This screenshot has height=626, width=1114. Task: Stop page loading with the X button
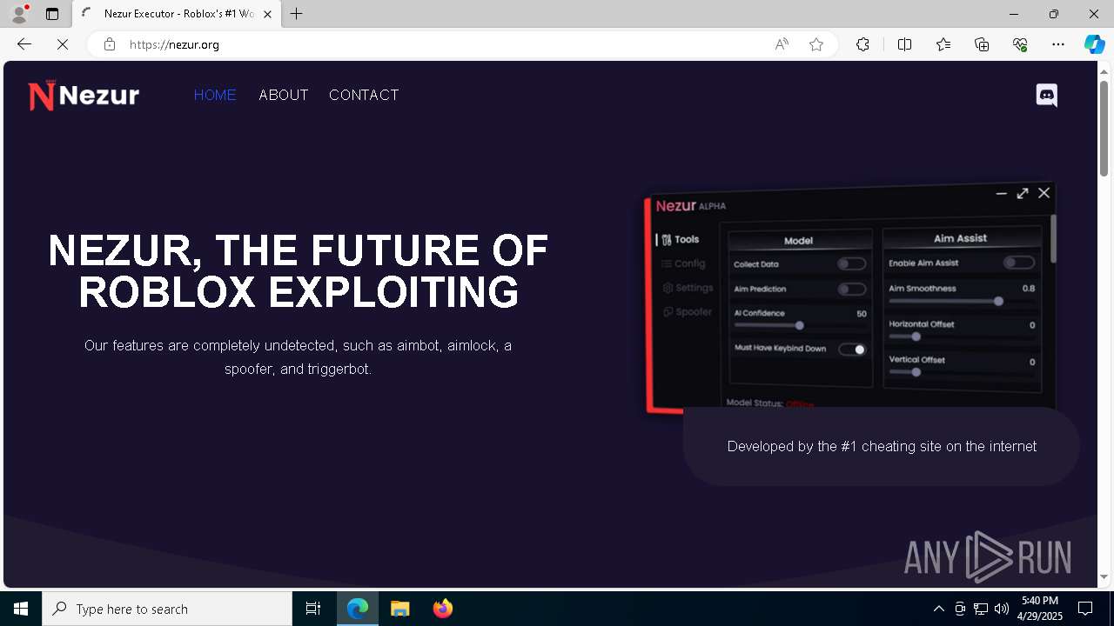point(63,44)
